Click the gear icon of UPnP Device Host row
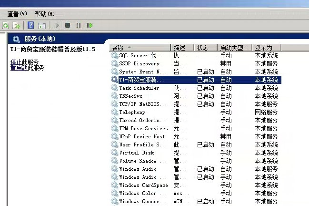 tap(114, 136)
